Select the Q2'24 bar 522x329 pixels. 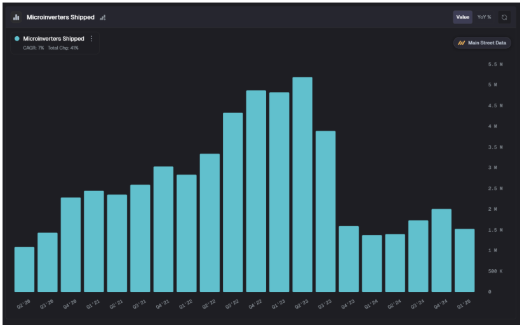(395, 263)
